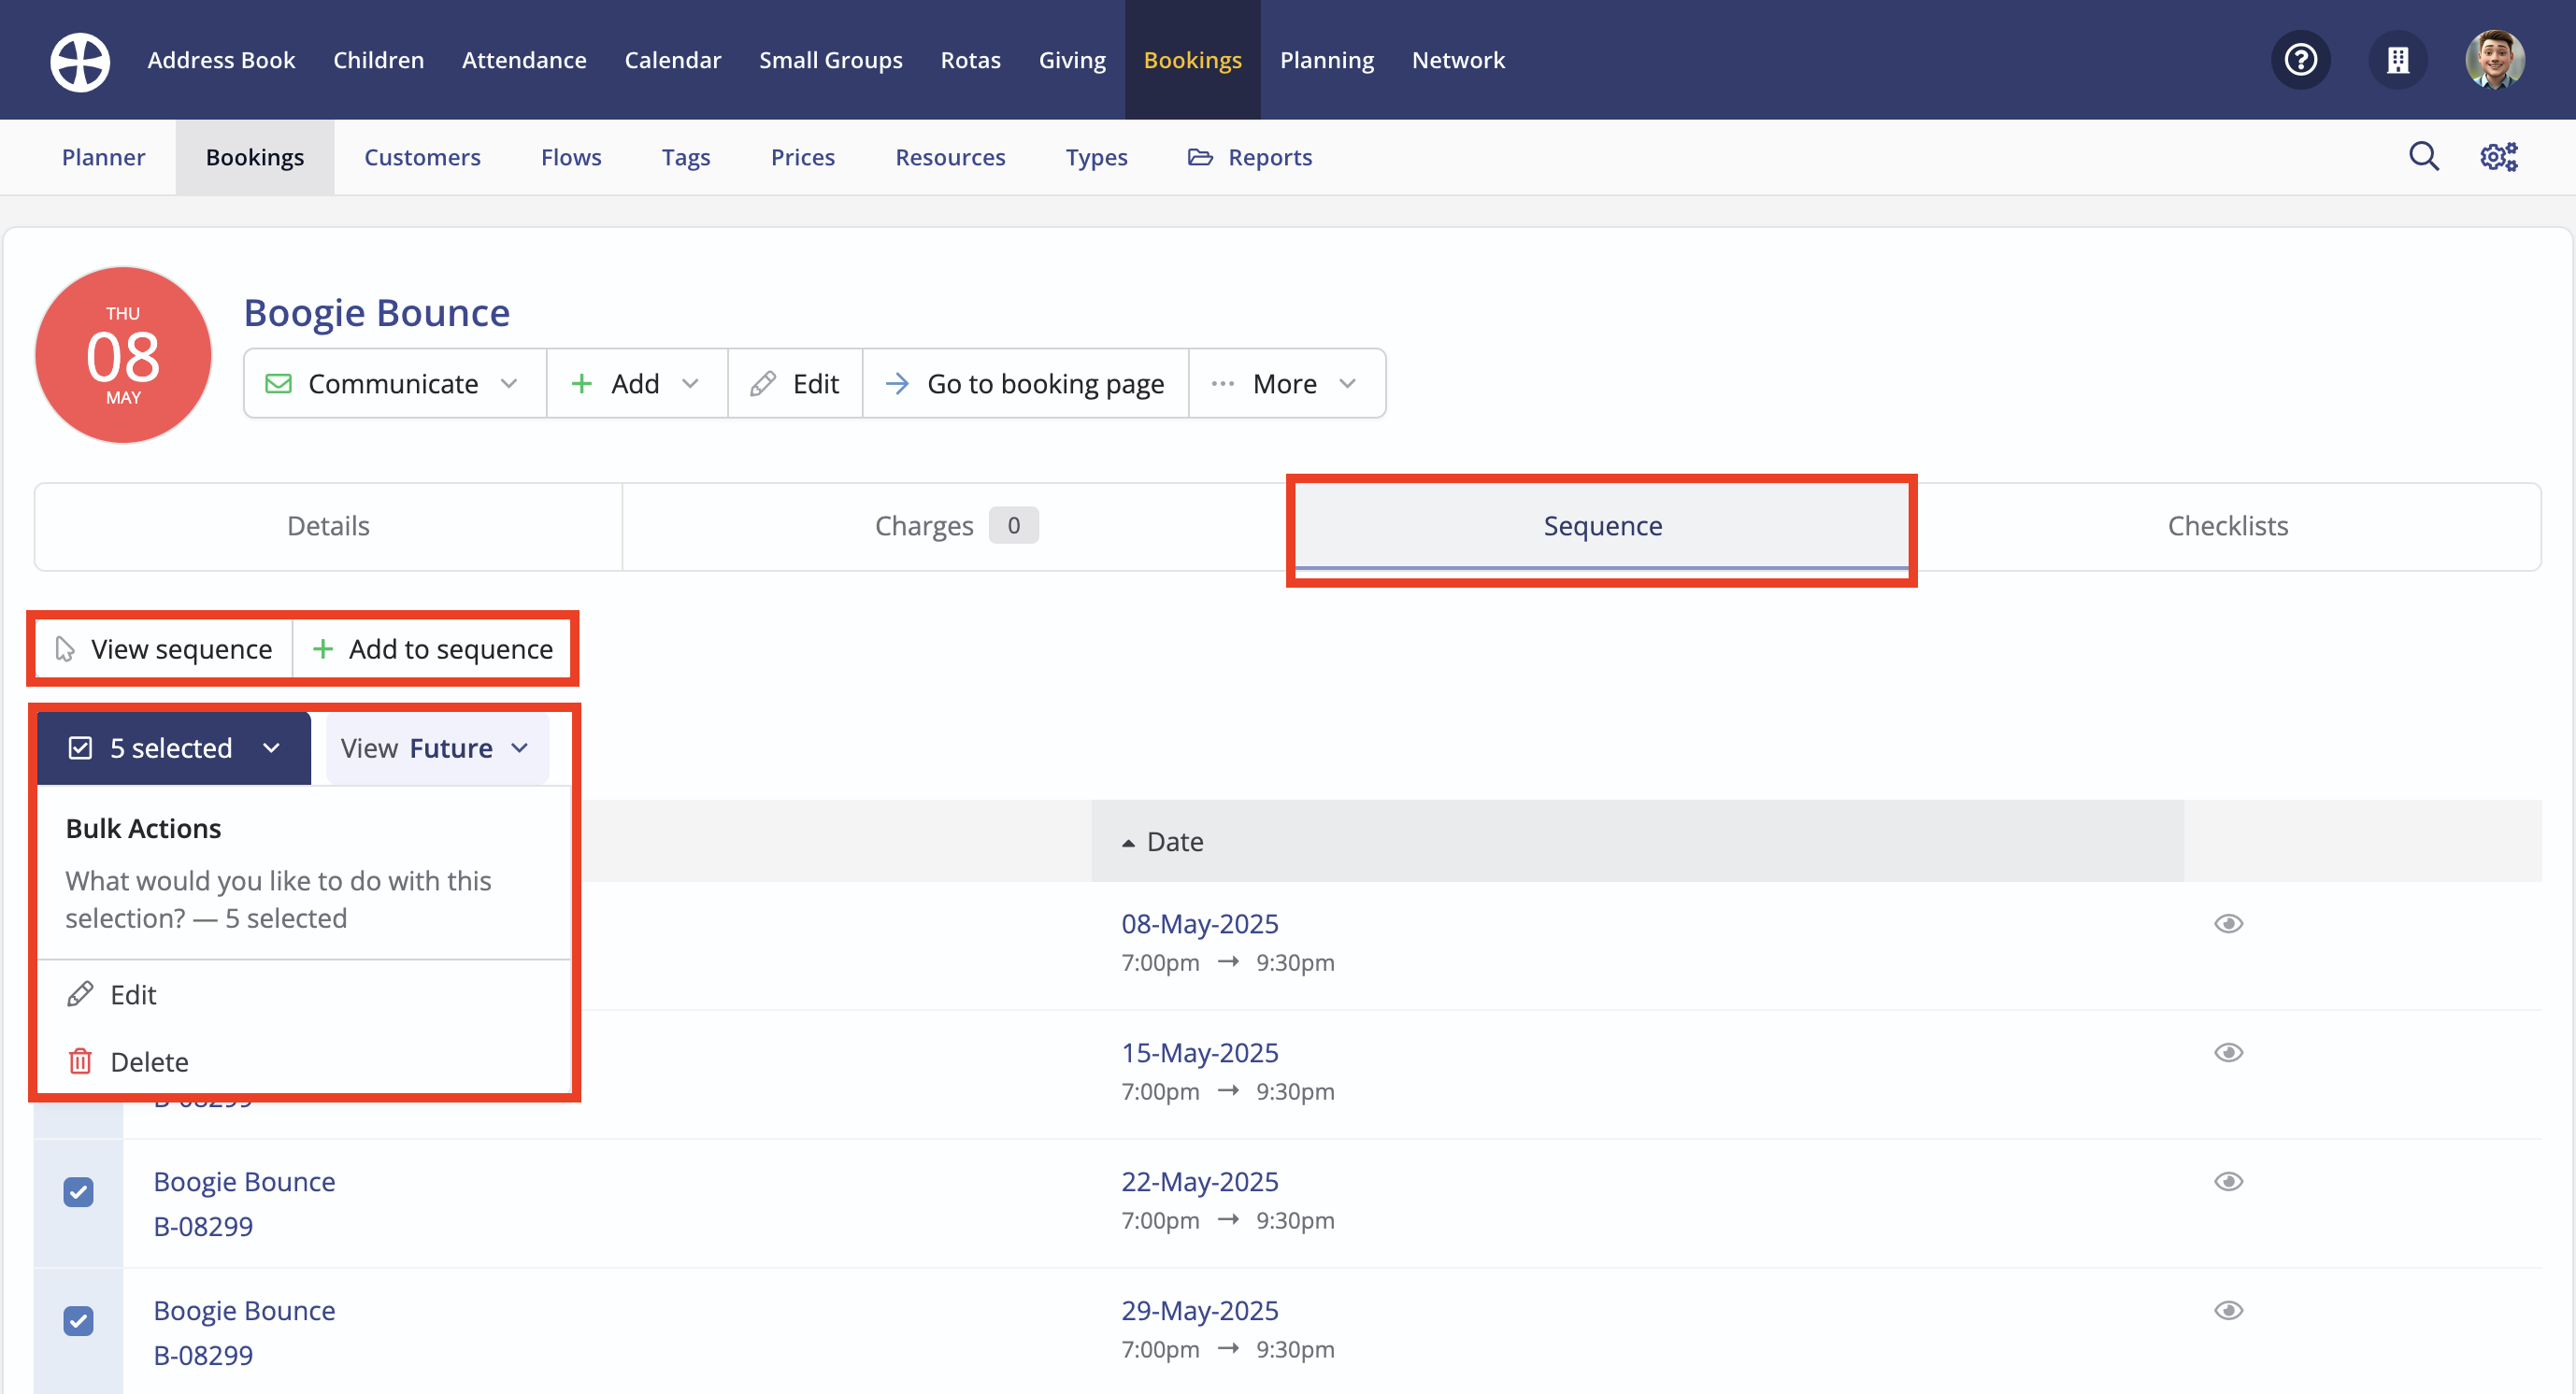Open the 08-May-2025 date link

tap(1199, 923)
